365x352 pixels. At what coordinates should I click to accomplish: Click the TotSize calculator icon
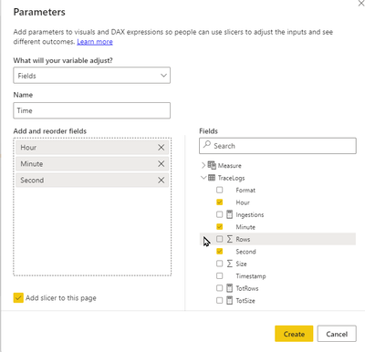click(230, 301)
